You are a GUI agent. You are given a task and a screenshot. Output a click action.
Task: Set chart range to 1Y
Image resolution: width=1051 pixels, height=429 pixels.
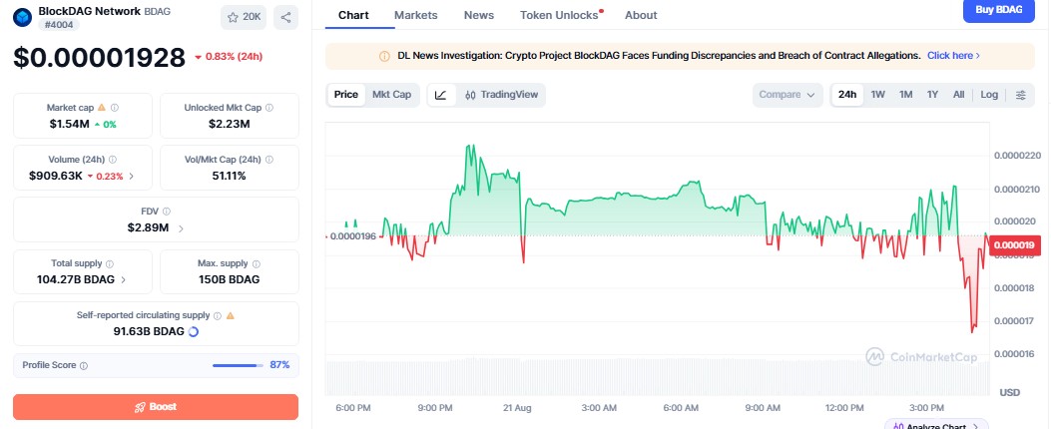click(932, 95)
